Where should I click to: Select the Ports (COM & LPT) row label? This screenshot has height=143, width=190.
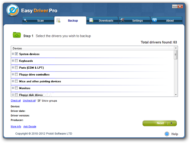(x=31, y=68)
